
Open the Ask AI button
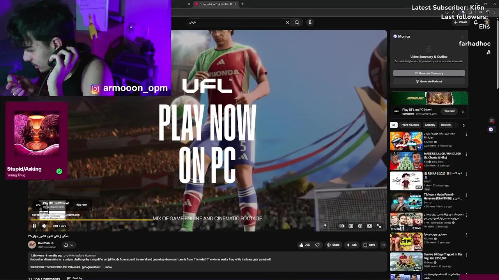click(x=351, y=245)
